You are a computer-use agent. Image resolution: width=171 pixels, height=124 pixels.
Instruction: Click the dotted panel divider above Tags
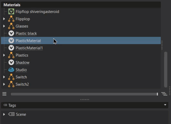click(x=85, y=100)
